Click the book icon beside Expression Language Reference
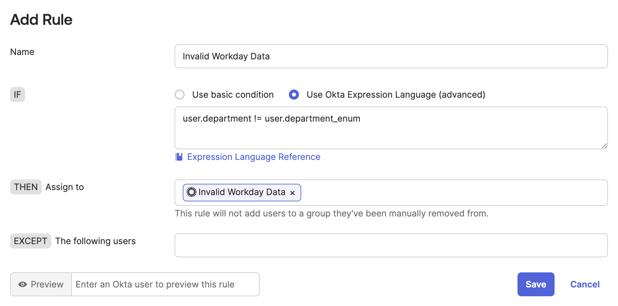 click(x=179, y=157)
